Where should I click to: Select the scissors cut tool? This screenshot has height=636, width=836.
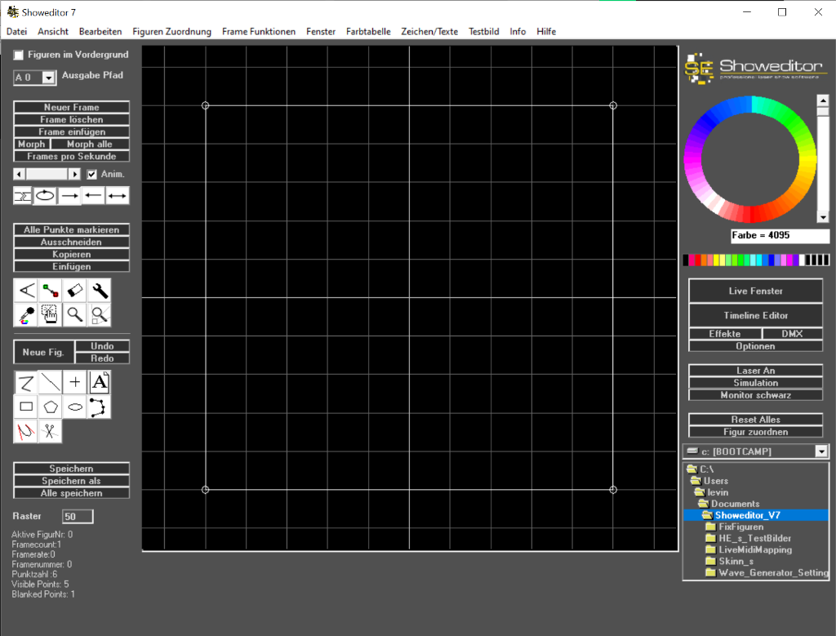51,431
